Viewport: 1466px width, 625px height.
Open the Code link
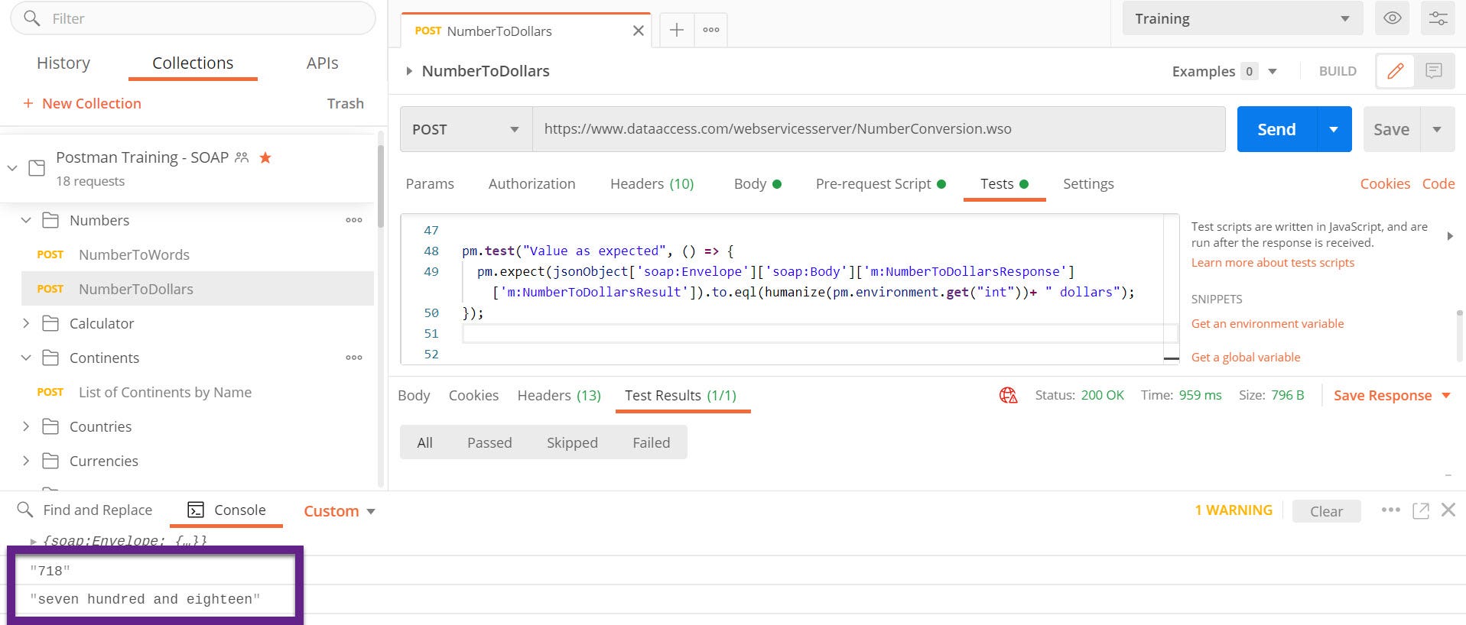coord(1438,183)
